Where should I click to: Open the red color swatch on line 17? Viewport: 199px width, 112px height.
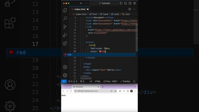(x=100, y=51)
